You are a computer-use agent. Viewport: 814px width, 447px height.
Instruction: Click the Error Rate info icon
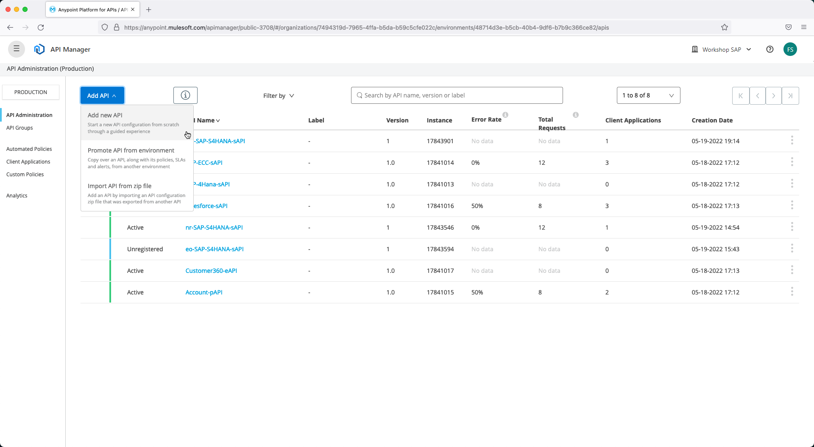click(x=505, y=115)
